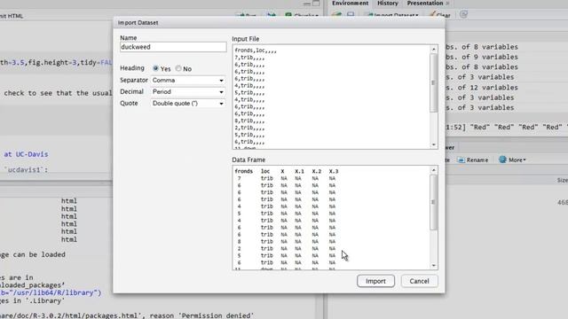
Task: Click the 'fronds' column header in Data Frame
Action: click(x=243, y=171)
